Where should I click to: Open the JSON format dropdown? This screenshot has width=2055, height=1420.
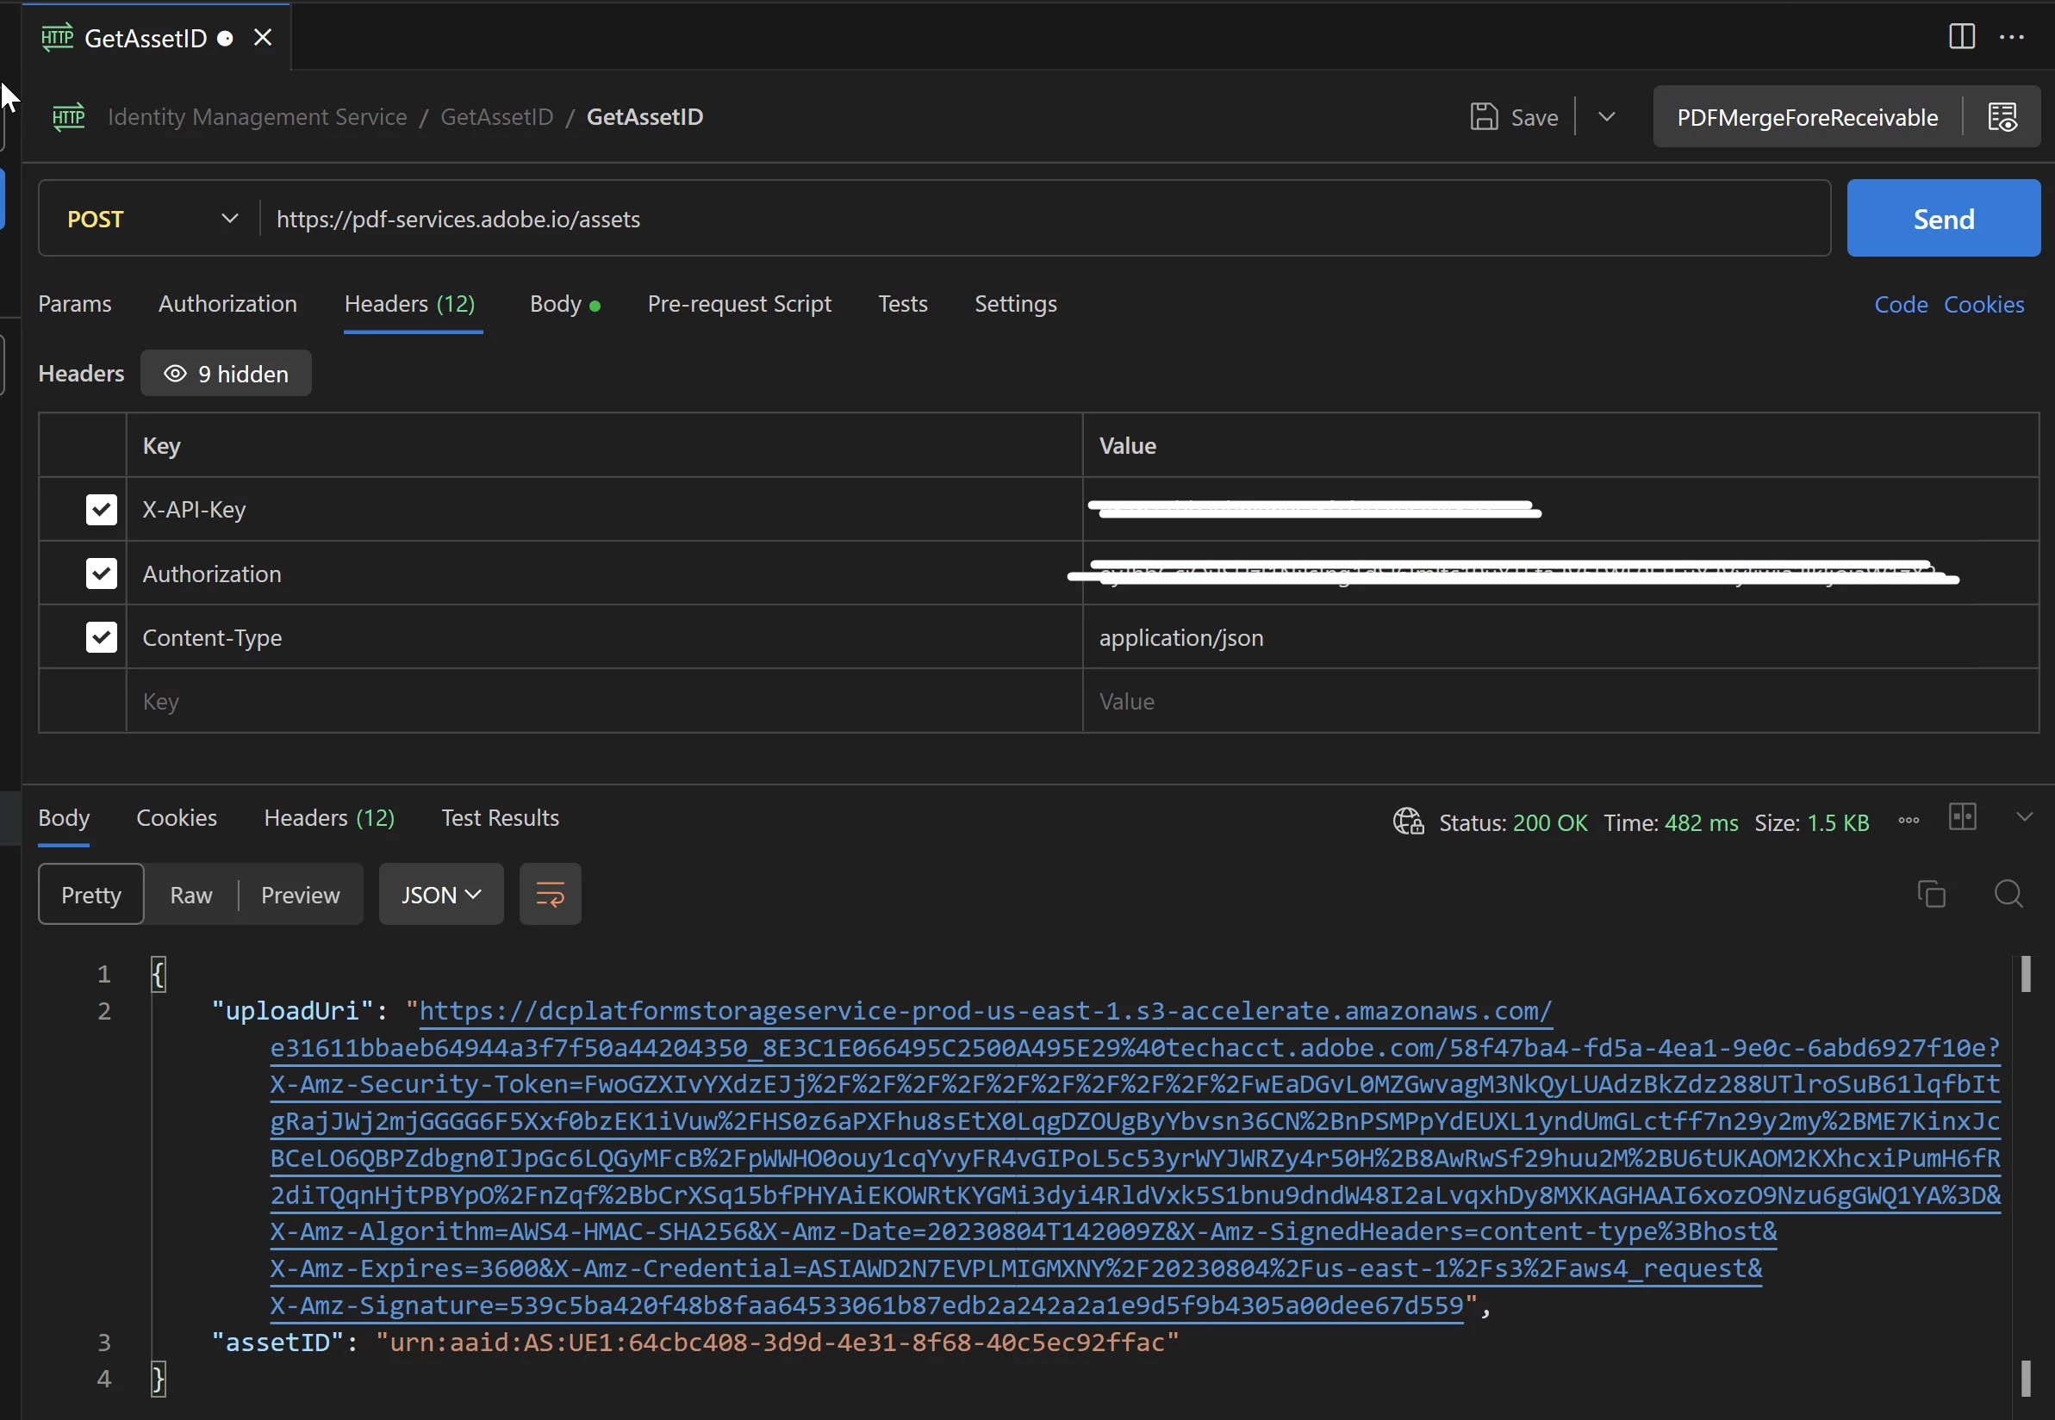(440, 894)
